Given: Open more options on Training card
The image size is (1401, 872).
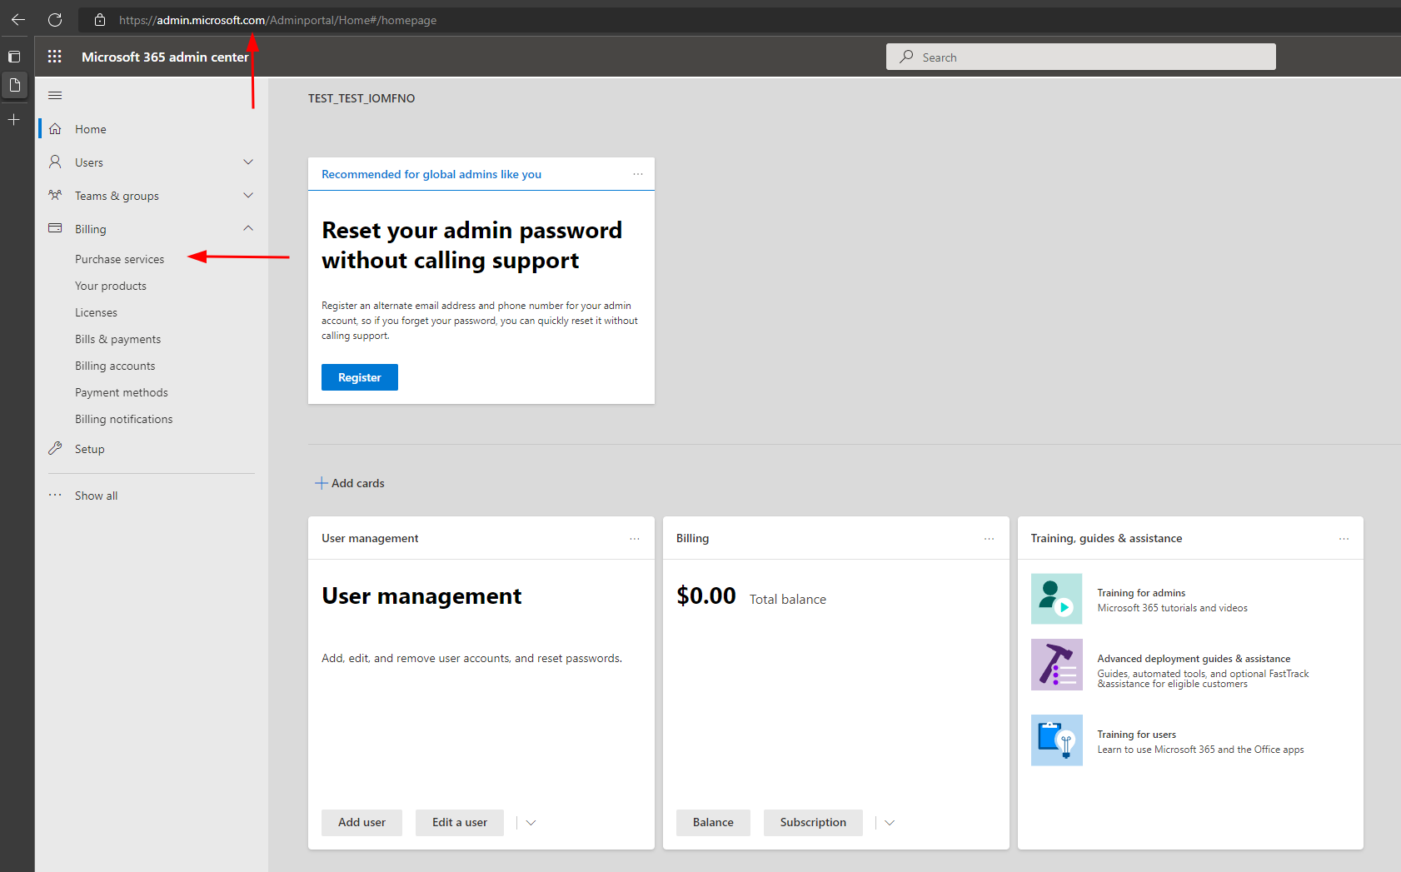Looking at the screenshot, I should pyautogui.click(x=1344, y=539).
